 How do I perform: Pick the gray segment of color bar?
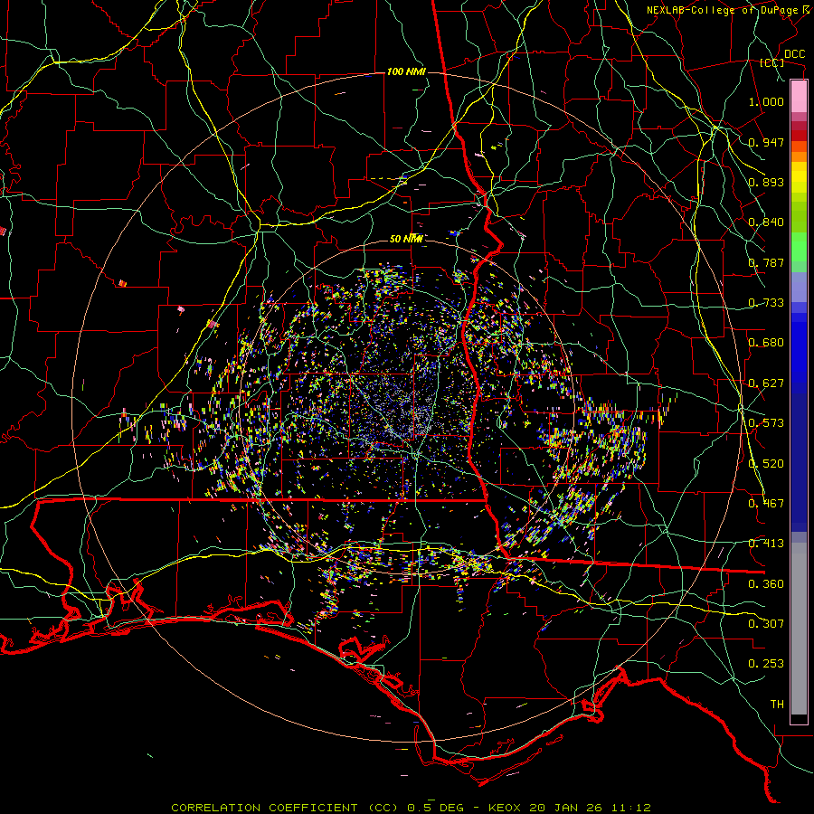coord(799,629)
